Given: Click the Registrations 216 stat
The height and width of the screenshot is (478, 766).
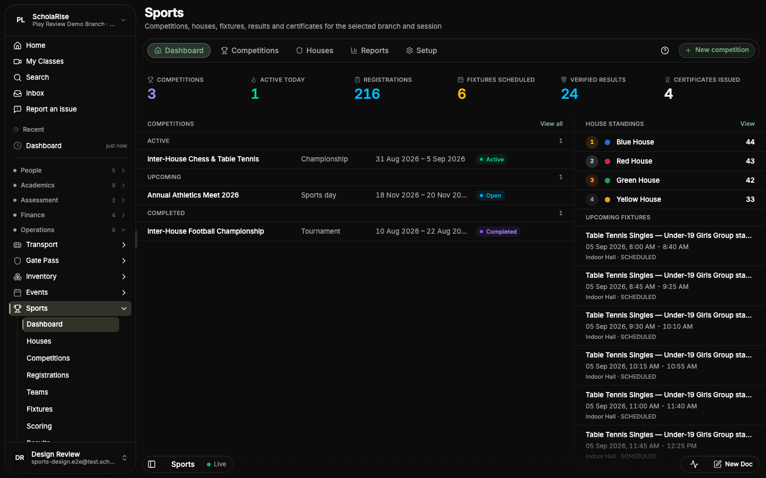Looking at the screenshot, I should click(383, 88).
